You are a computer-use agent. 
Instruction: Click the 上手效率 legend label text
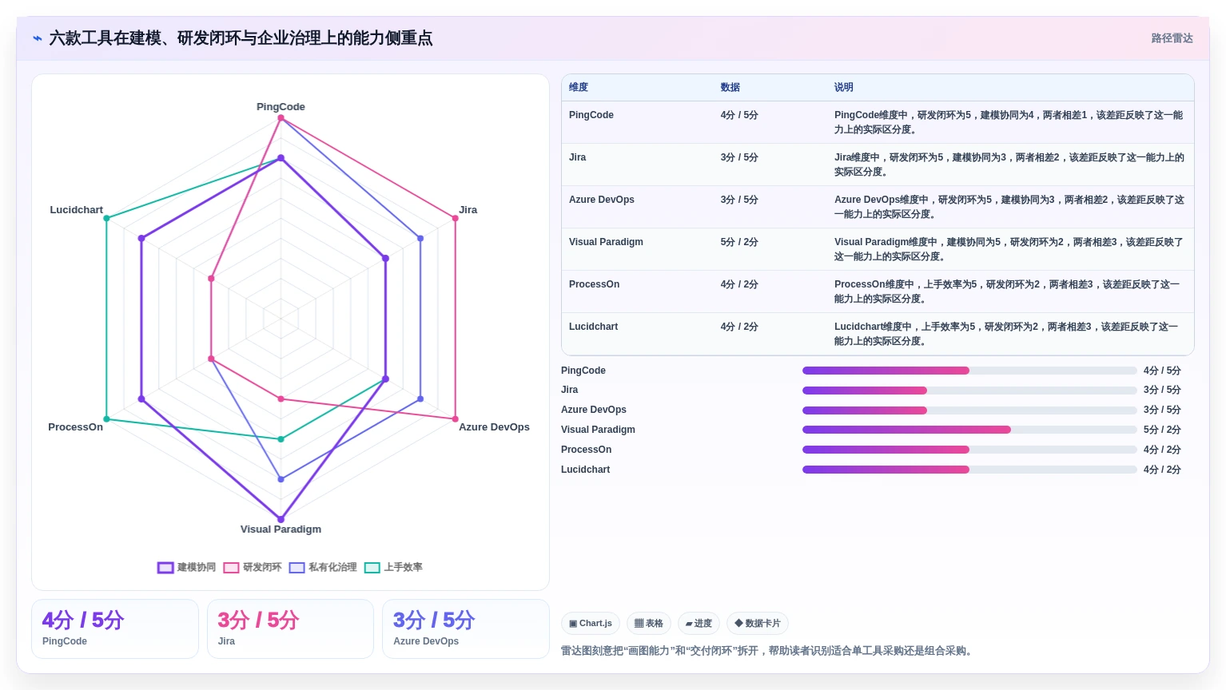click(x=403, y=567)
